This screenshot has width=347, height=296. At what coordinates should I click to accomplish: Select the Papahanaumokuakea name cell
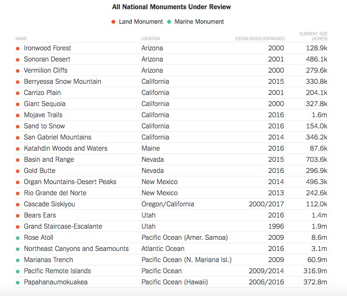click(56, 282)
